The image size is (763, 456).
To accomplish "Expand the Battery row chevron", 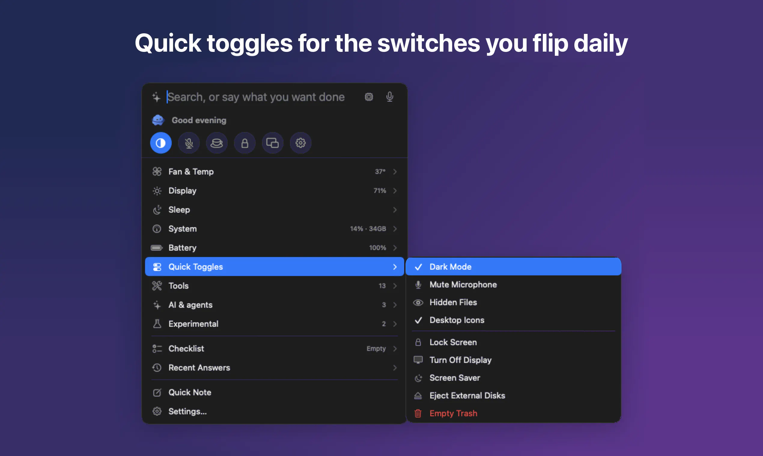I will pos(395,248).
